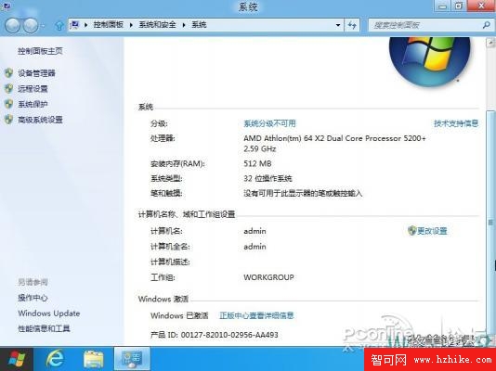The image size is (496, 371).
Task: Open 技术支持信息 link
Action: coord(456,123)
